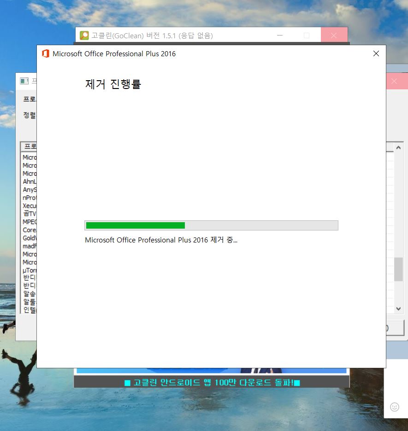Select the 'Core' row in program list
408x431 pixels.
30,230
